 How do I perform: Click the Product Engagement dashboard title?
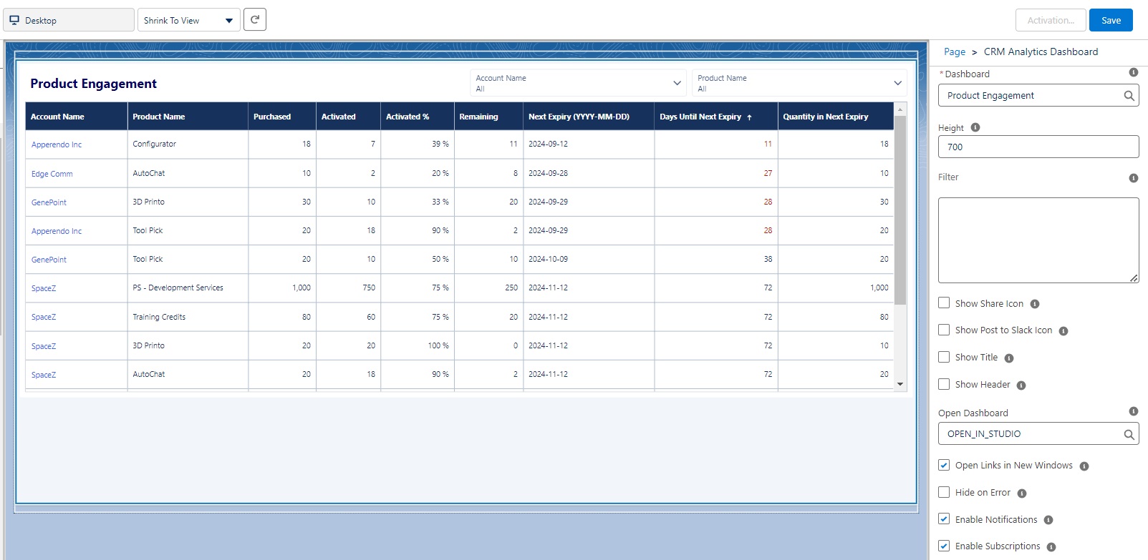tap(93, 84)
